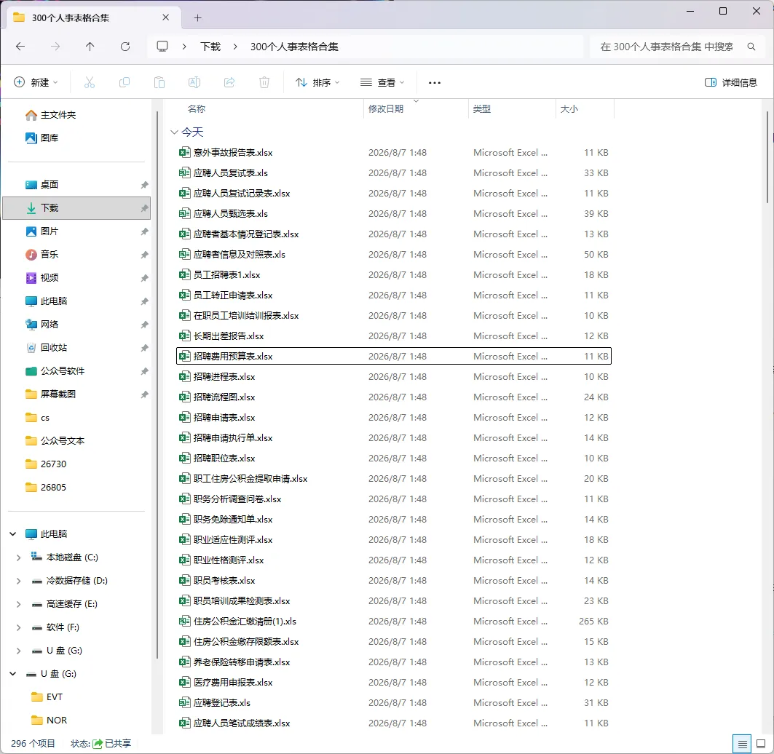Sort by 修改日期 column header
The width and height of the screenshot is (774, 754).
coord(385,109)
